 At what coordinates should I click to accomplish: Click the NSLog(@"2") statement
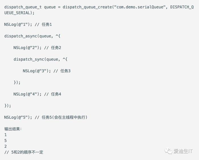(27, 48)
